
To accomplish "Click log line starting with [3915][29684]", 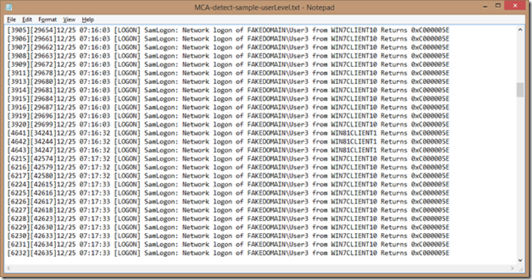I will pos(228,99).
